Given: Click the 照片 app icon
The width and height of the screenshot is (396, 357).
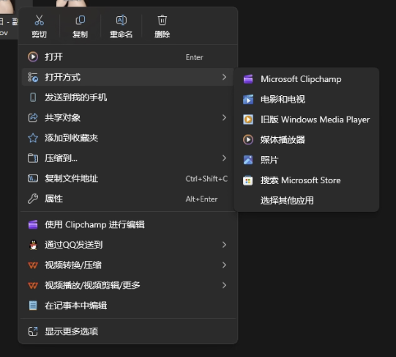Looking at the screenshot, I should pyautogui.click(x=248, y=160).
